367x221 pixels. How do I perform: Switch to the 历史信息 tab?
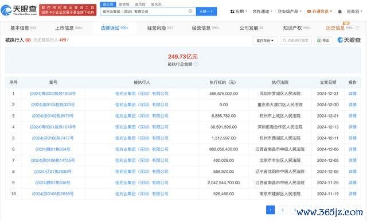[339, 28]
